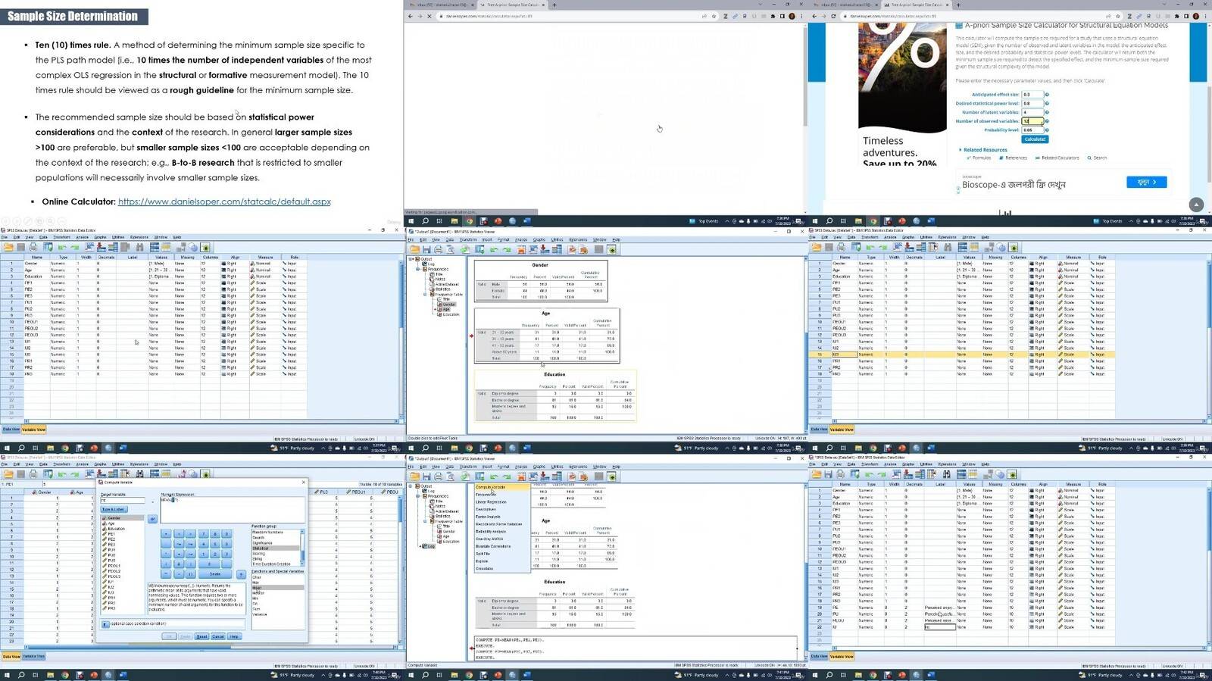Open a new tab in the calculator browser
The height and width of the screenshot is (681, 1212).
click(957, 5)
